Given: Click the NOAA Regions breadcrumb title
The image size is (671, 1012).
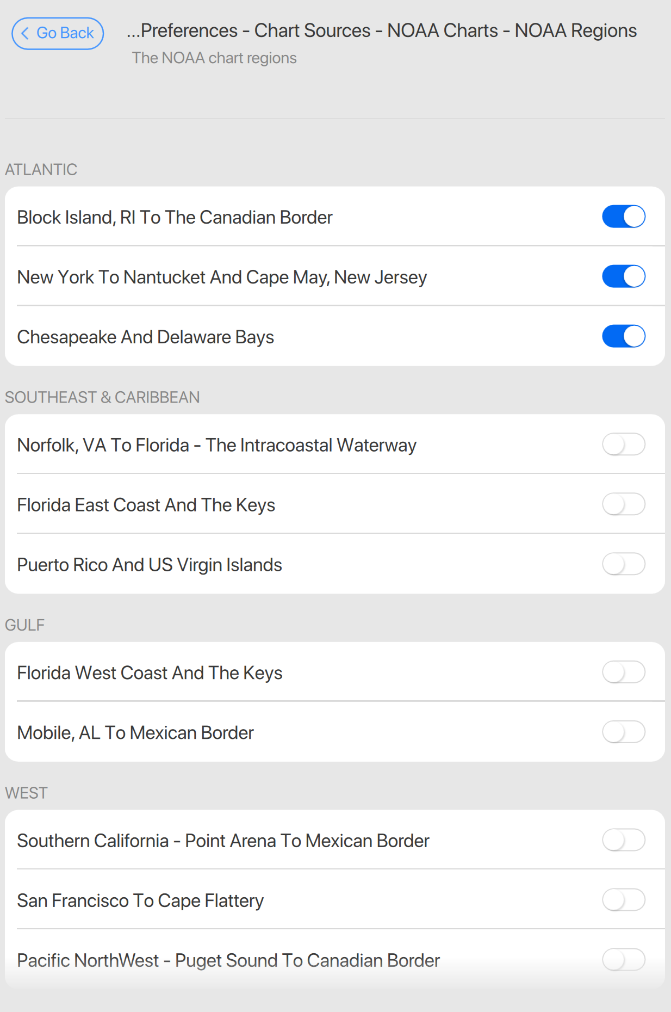Looking at the screenshot, I should [575, 30].
